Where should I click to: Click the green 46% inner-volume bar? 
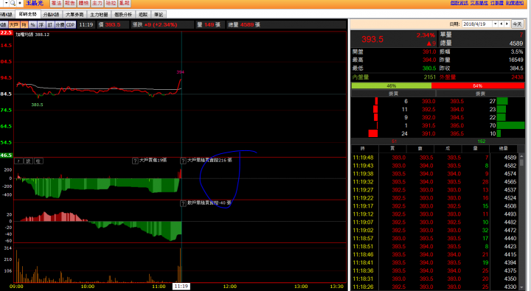(392, 85)
